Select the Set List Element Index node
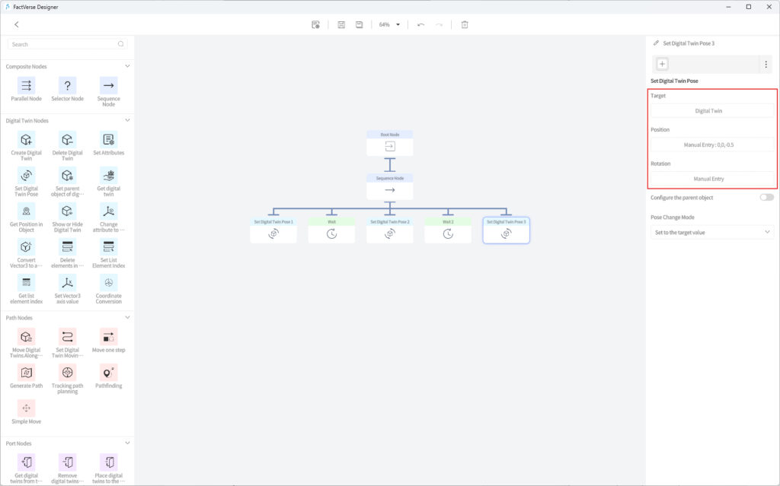Image resolution: width=780 pixels, height=486 pixels. pyautogui.click(x=108, y=247)
